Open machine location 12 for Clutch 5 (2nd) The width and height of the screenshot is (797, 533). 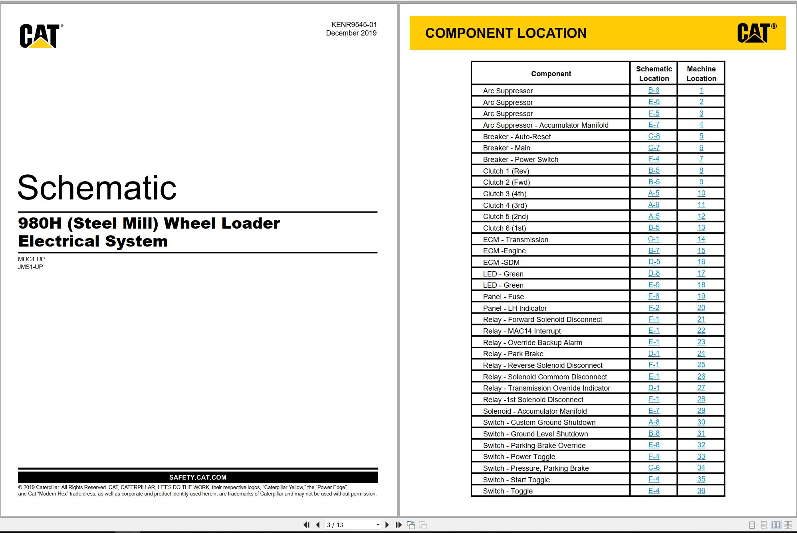(x=701, y=216)
